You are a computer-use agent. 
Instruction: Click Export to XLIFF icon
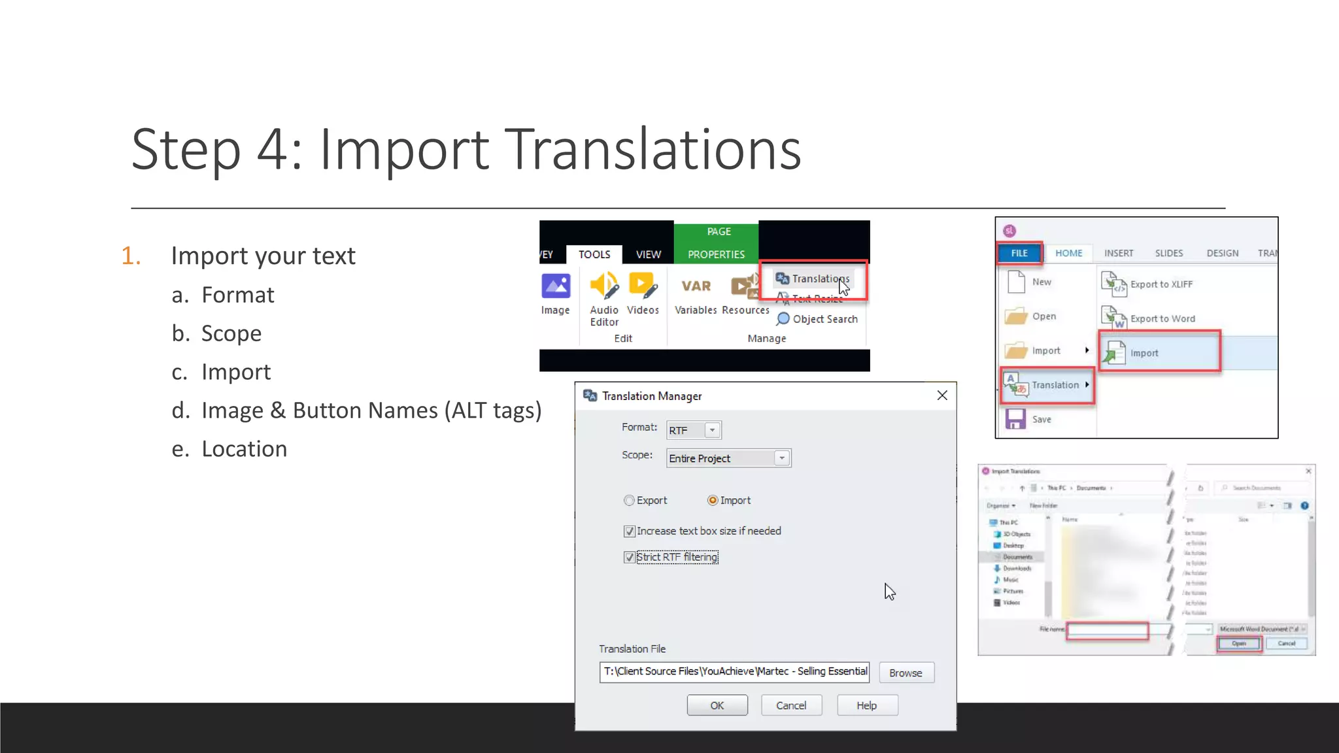click(x=1113, y=284)
